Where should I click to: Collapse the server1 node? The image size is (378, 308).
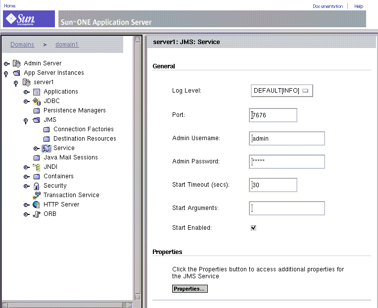click(16, 83)
